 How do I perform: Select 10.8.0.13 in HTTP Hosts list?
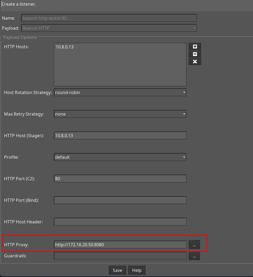(x=65, y=47)
